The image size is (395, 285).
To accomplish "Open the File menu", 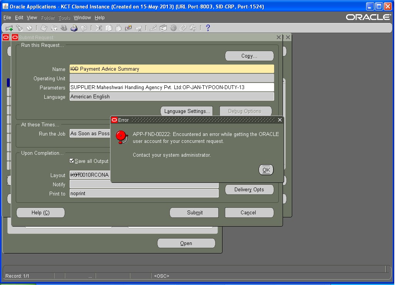I will (x=7, y=18).
